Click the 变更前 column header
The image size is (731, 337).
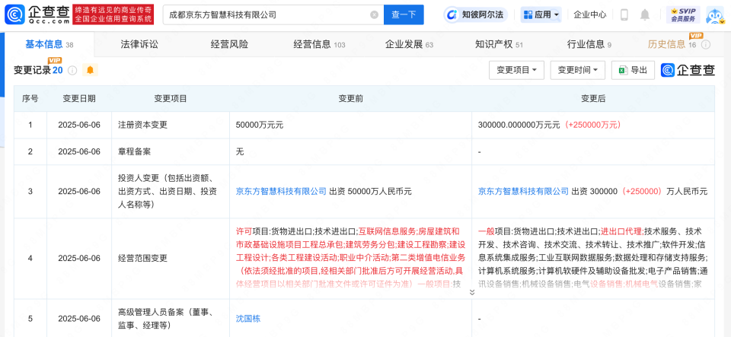(x=350, y=99)
